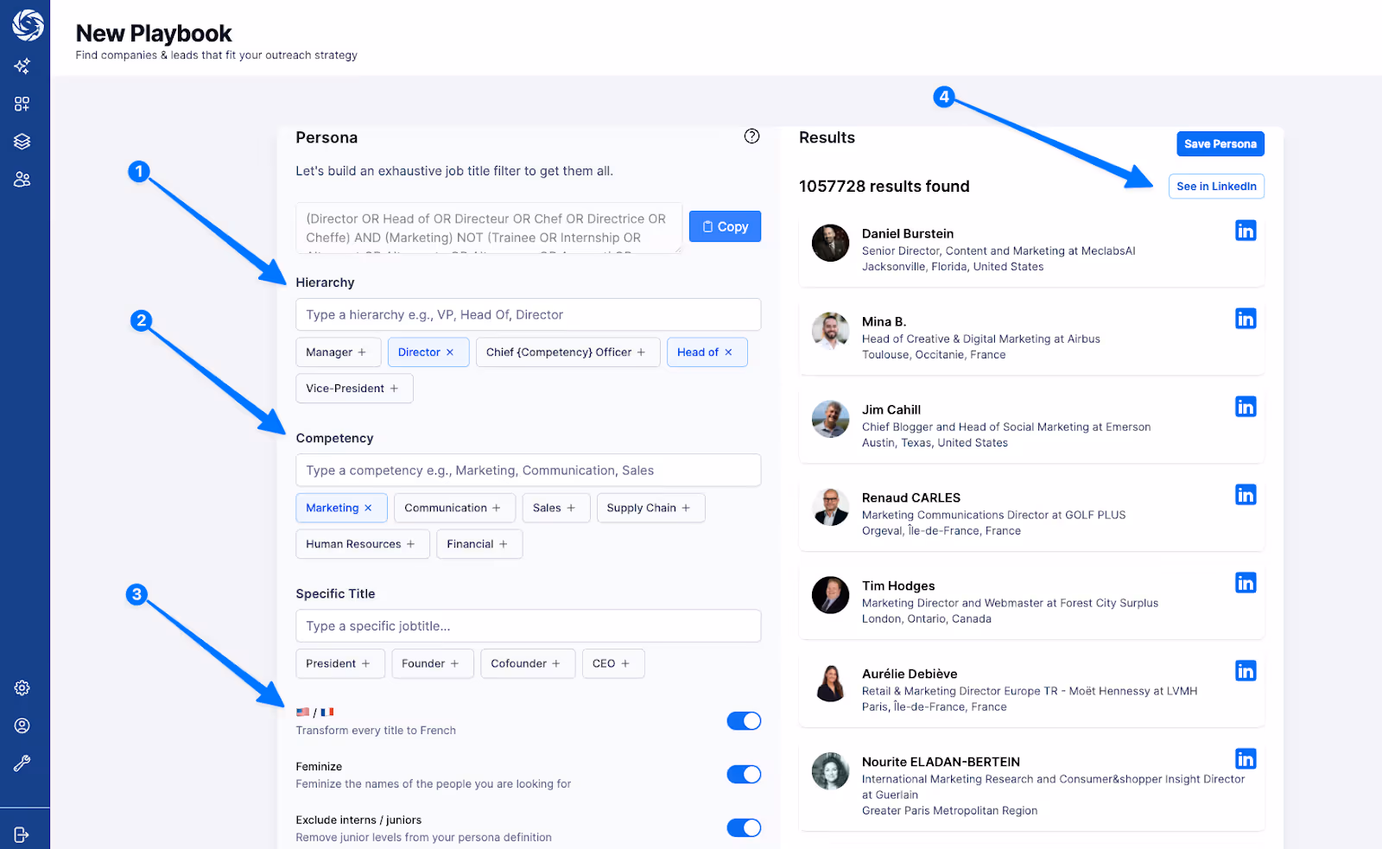Add the Communication competency chip
This screenshot has height=849, width=1382.
pos(453,508)
